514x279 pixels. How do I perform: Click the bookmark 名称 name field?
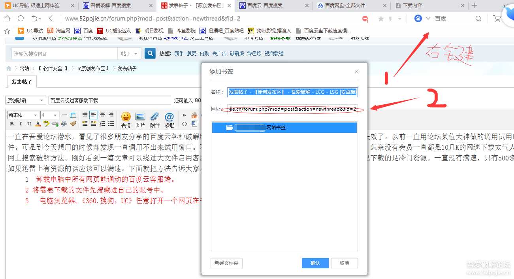click(x=292, y=92)
